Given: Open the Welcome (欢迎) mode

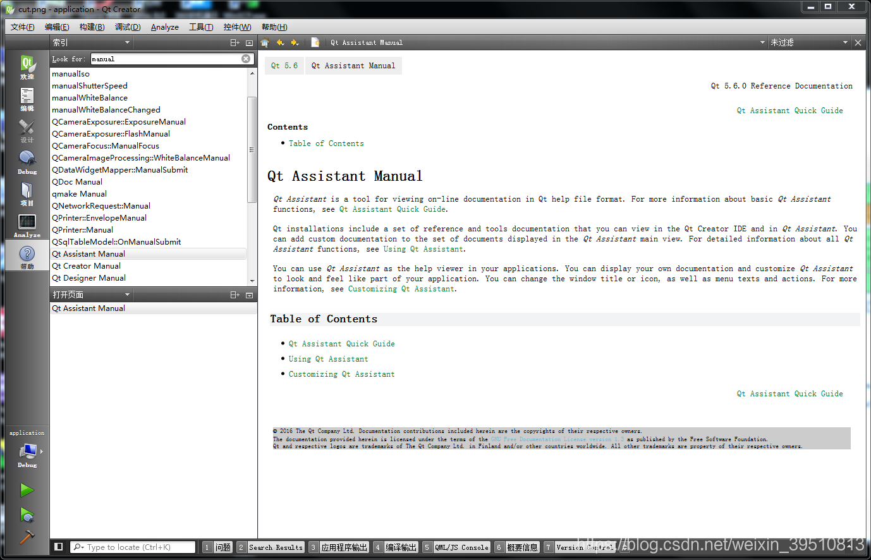Looking at the screenshot, I should pyautogui.click(x=27, y=67).
